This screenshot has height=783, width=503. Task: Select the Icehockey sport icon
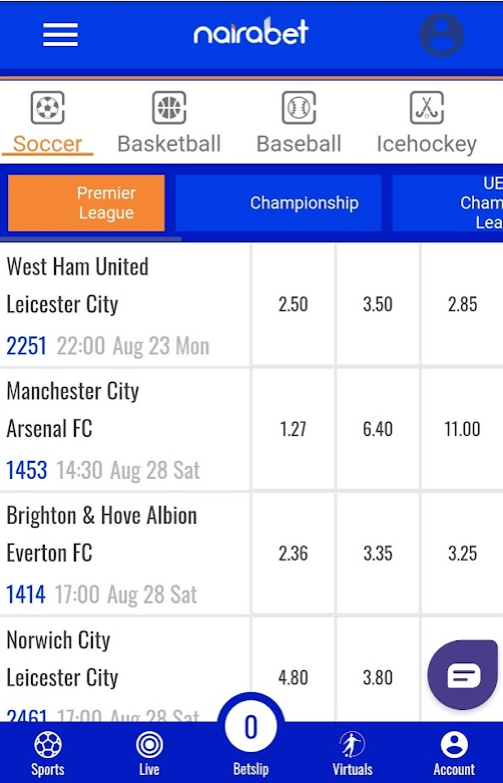coord(426,108)
